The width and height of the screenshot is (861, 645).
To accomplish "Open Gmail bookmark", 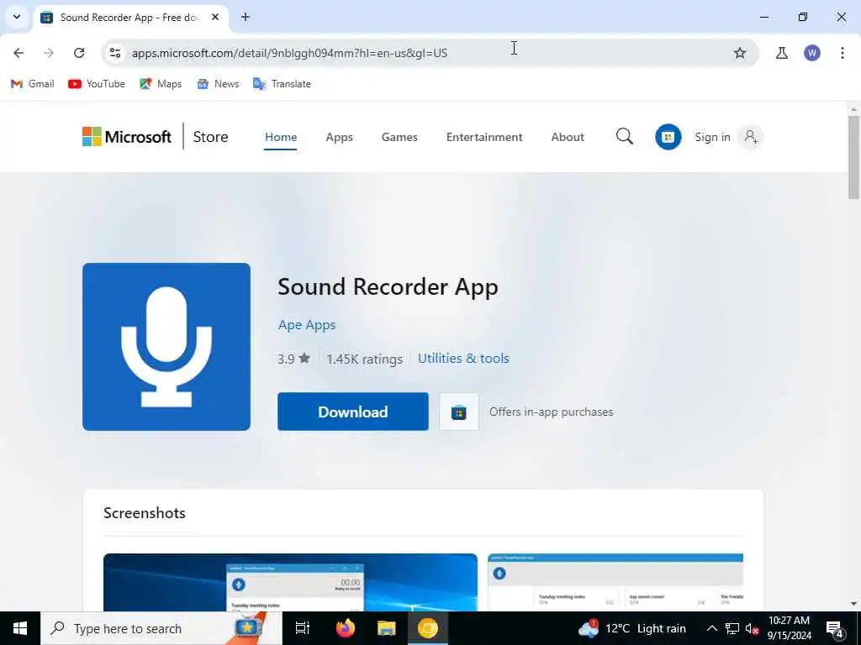I will pos(33,84).
